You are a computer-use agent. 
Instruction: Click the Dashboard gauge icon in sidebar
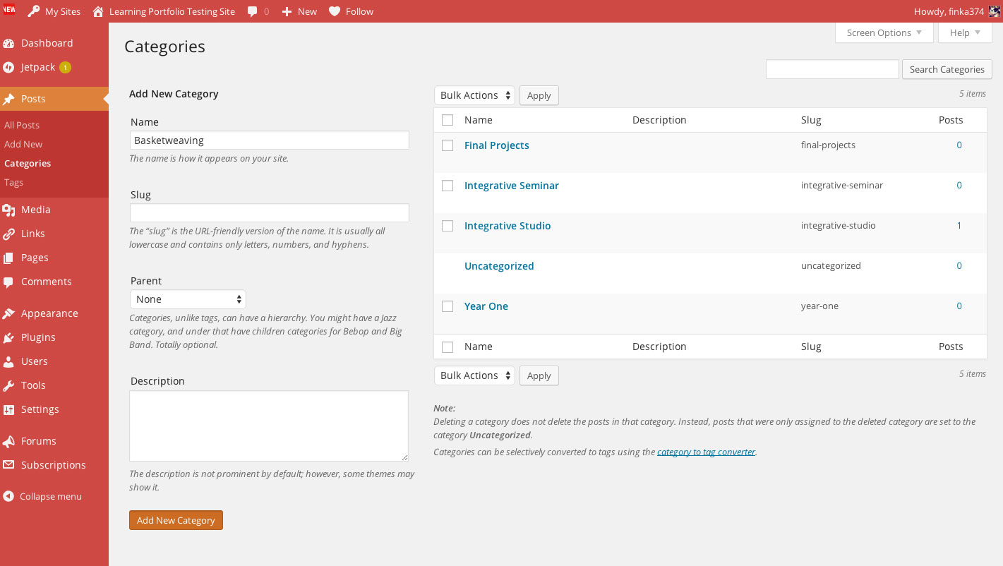pyautogui.click(x=9, y=43)
